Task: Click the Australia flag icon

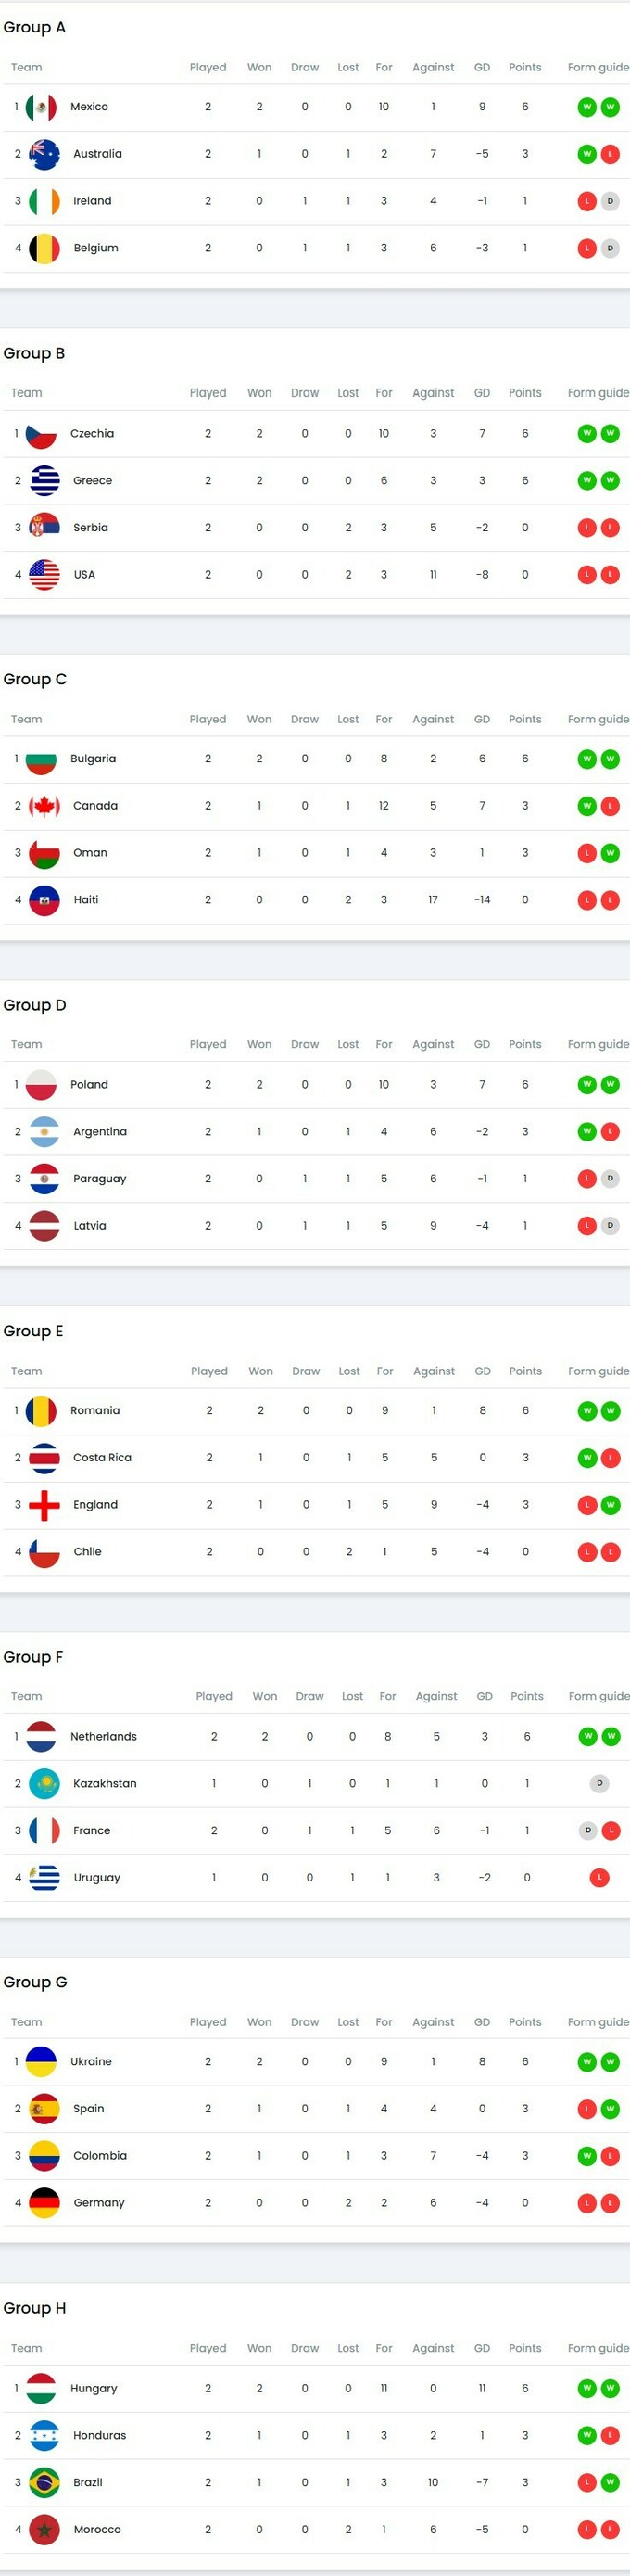Action: pyautogui.click(x=44, y=154)
